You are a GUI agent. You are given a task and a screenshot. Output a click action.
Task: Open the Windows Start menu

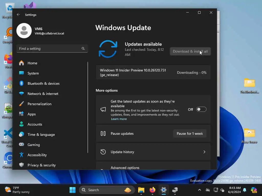[72, 190]
